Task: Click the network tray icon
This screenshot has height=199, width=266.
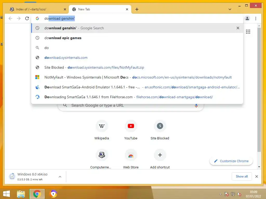Action: pos(233,194)
